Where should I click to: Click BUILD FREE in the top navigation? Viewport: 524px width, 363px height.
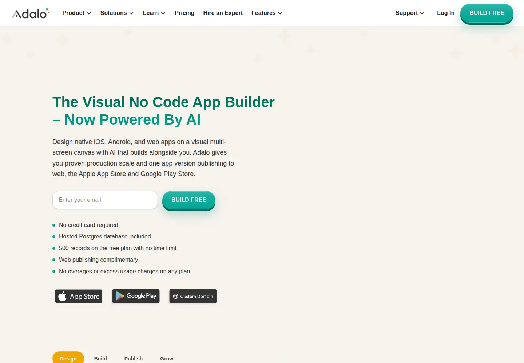(x=487, y=13)
